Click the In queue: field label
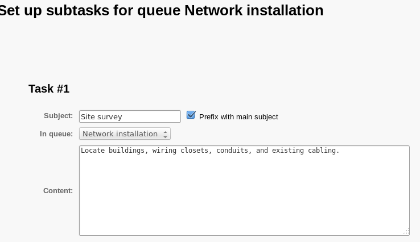Image resolution: width=420 pixels, height=242 pixels. [56, 134]
